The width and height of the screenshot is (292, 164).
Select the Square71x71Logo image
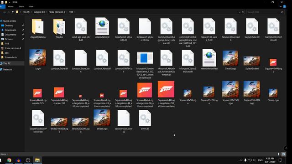click(x=209, y=95)
